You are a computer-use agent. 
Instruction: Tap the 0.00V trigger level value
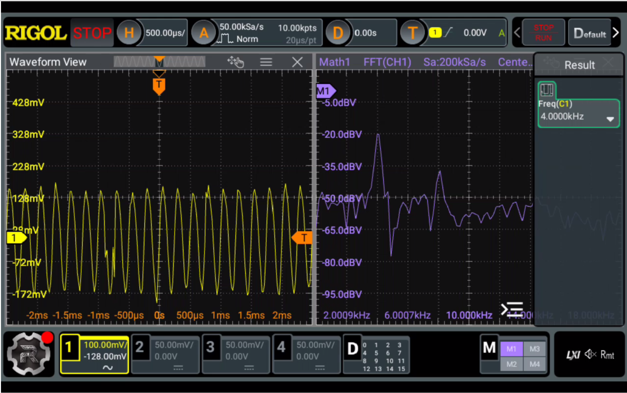point(475,33)
